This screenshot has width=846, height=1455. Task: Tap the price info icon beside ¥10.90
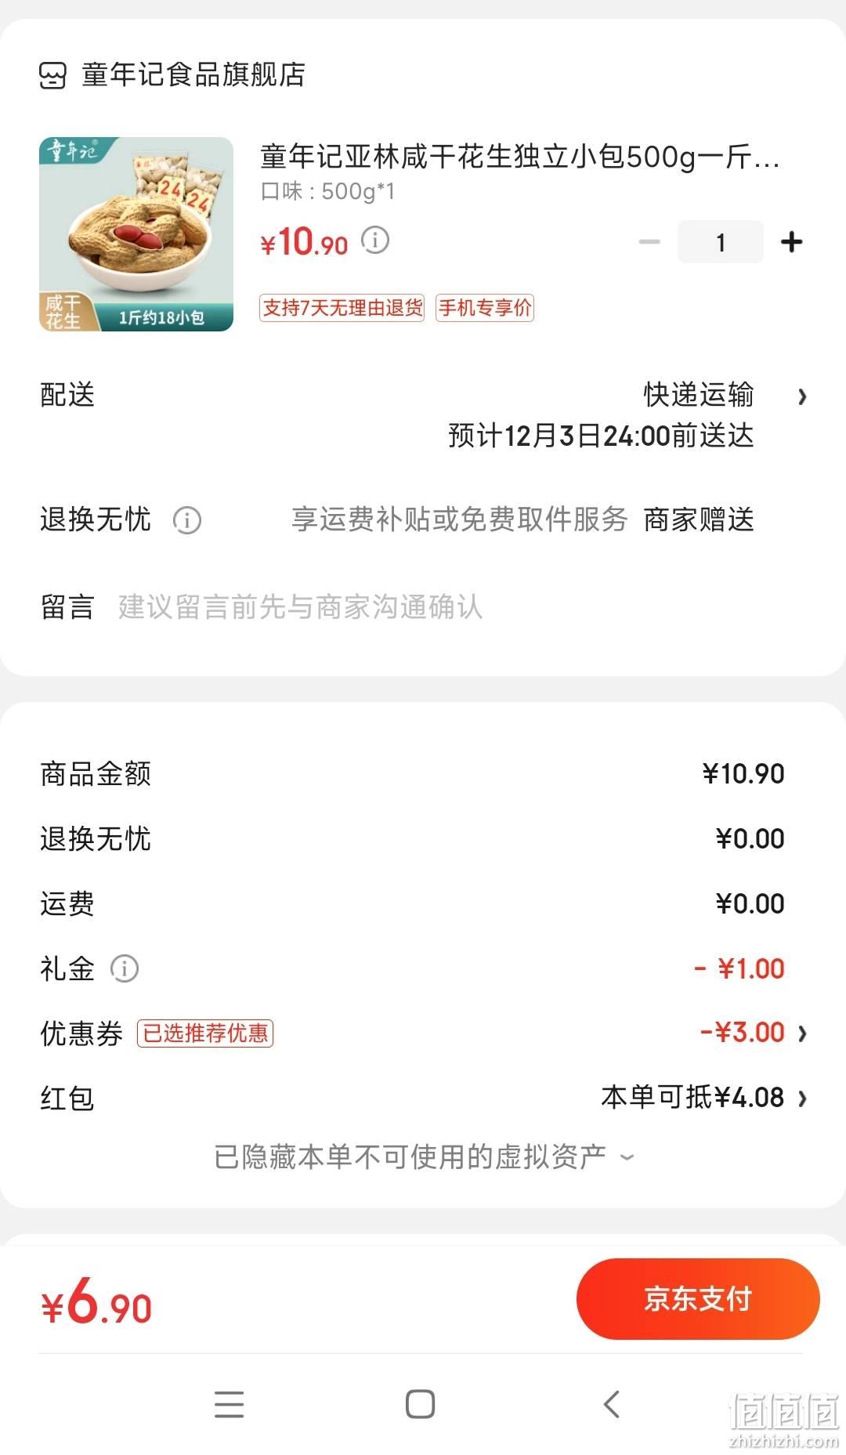click(x=375, y=241)
